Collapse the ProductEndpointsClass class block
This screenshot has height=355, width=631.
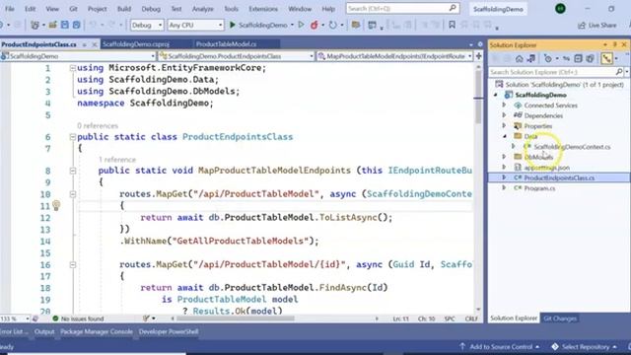pyautogui.click(x=73, y=137)
